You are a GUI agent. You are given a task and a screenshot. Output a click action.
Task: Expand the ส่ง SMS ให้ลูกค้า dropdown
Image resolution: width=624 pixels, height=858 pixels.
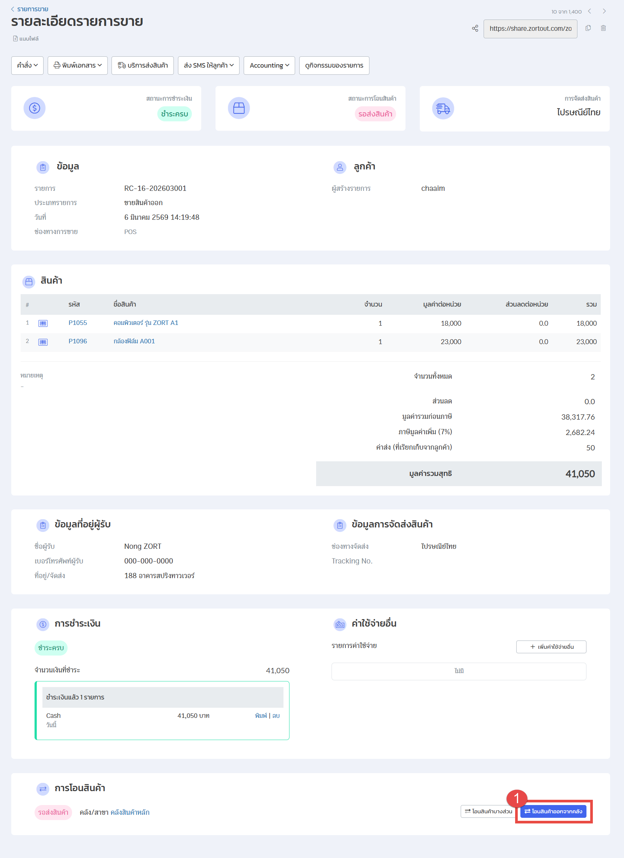click(x=208, y=65)
